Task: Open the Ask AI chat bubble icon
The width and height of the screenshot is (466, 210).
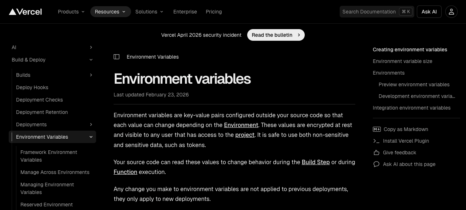Action: tap(376, 164)
